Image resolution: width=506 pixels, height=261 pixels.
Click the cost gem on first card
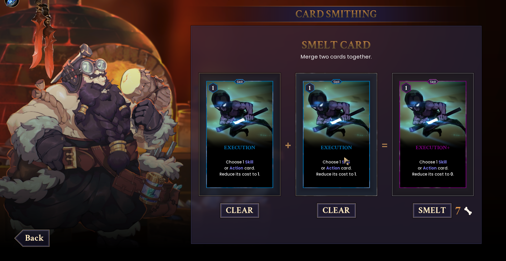click(213, 88)
